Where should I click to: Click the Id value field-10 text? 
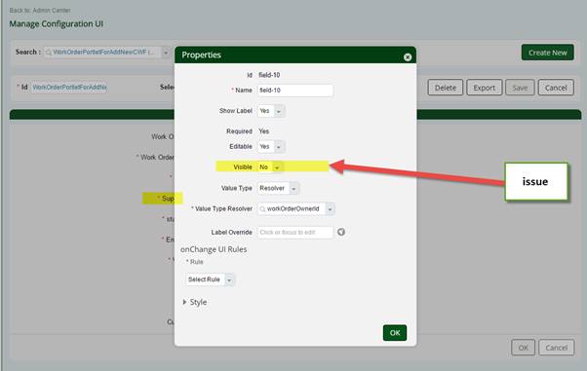(269, 75)
